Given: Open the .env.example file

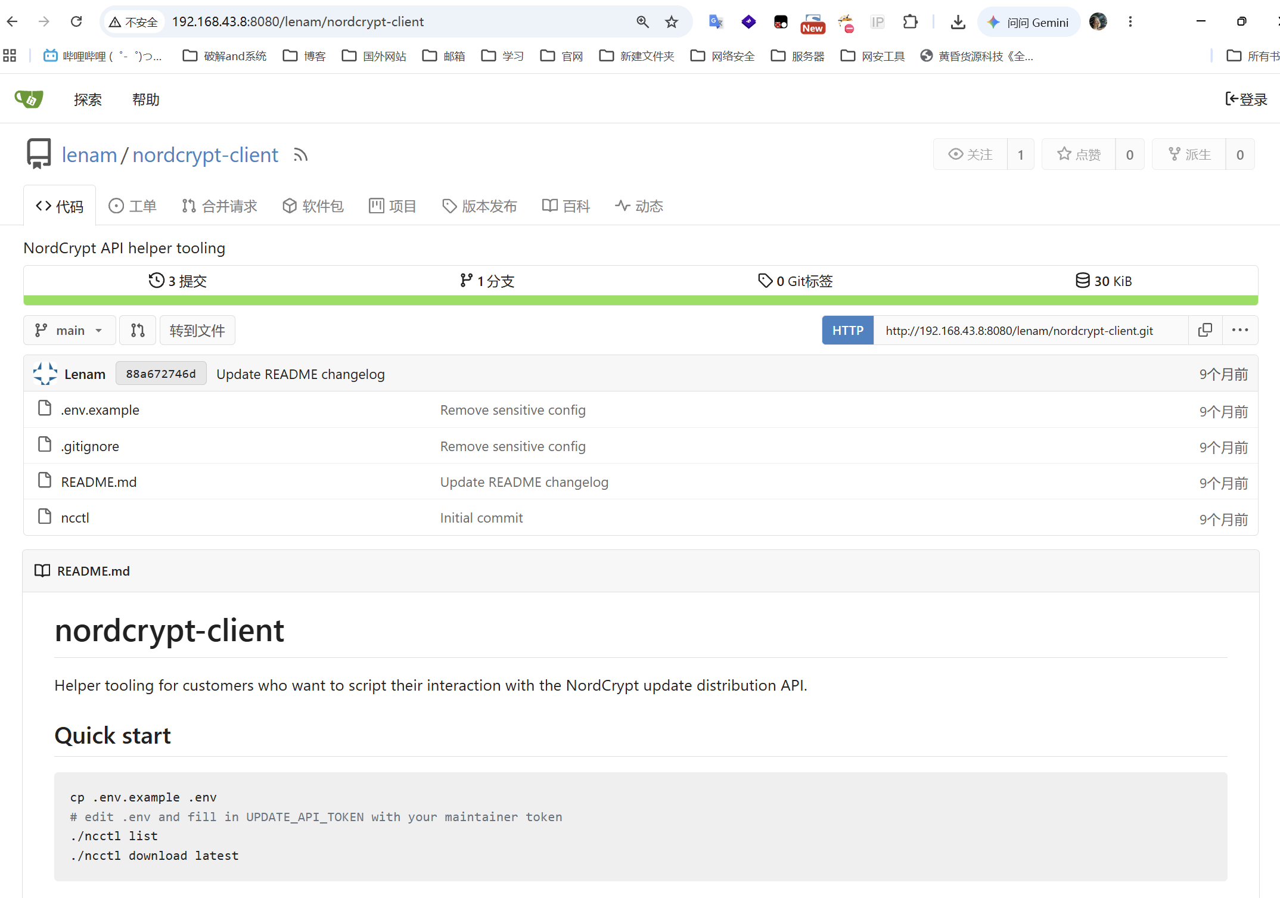Looking at the screenshot, I should 100,410.
